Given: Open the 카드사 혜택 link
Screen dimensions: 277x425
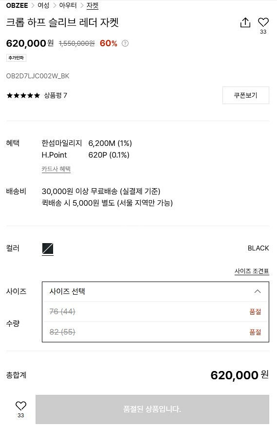Looking at the screenshot, I should (56, 169).
